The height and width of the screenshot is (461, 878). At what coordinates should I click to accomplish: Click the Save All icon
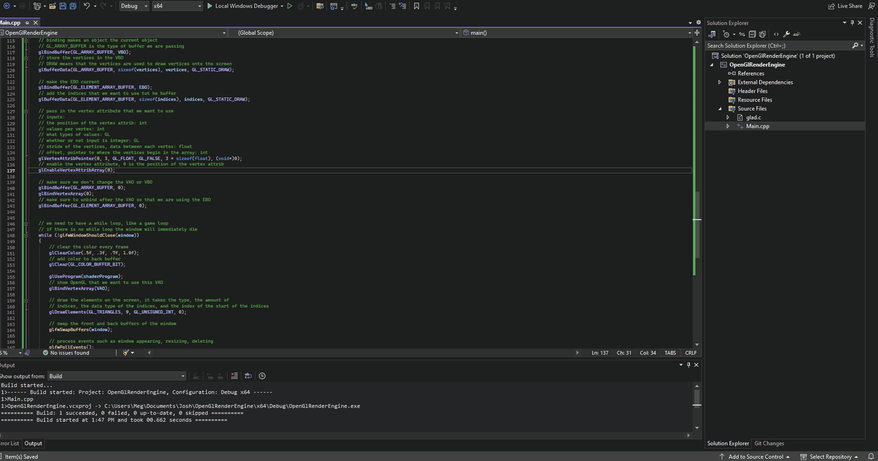[73, 6]
